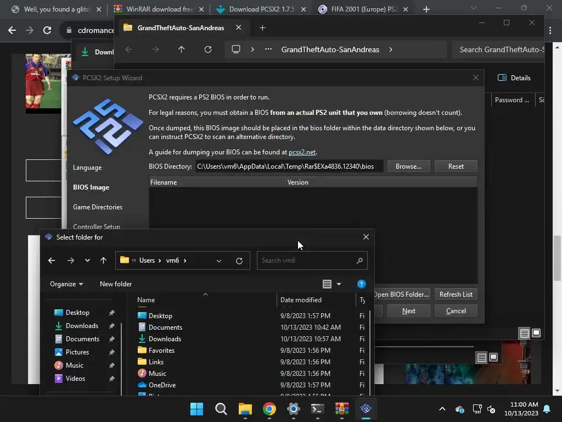Add new tab in GrandTheftAuto-SanAndreas window

point(262,27)
